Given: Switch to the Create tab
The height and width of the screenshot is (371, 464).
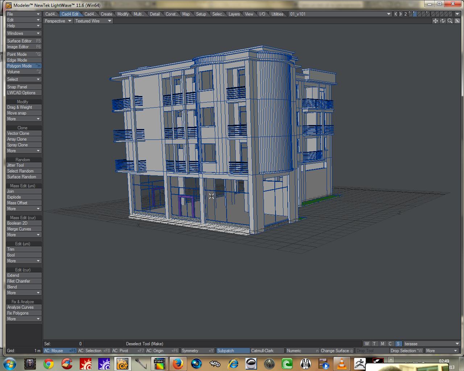Looking at the screenshot, I should pos(106,14).
